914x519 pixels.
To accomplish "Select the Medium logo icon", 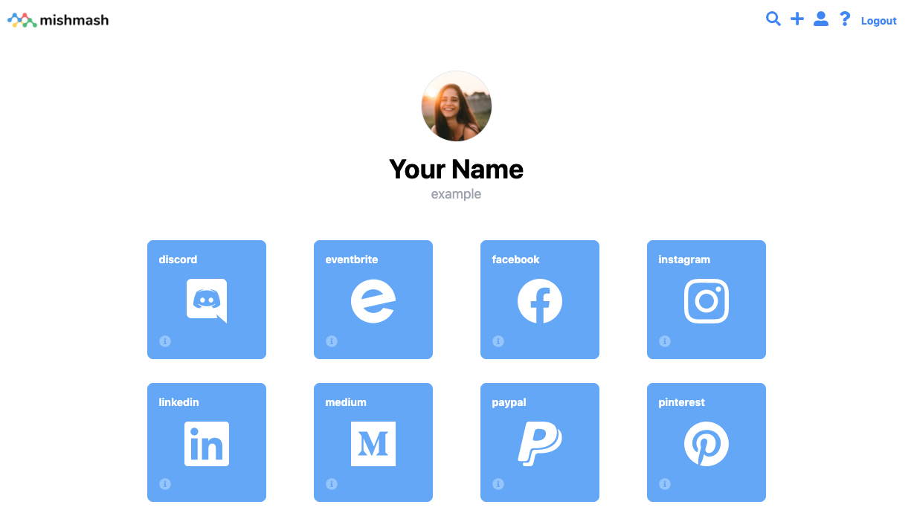I will [x=373, y=444].
